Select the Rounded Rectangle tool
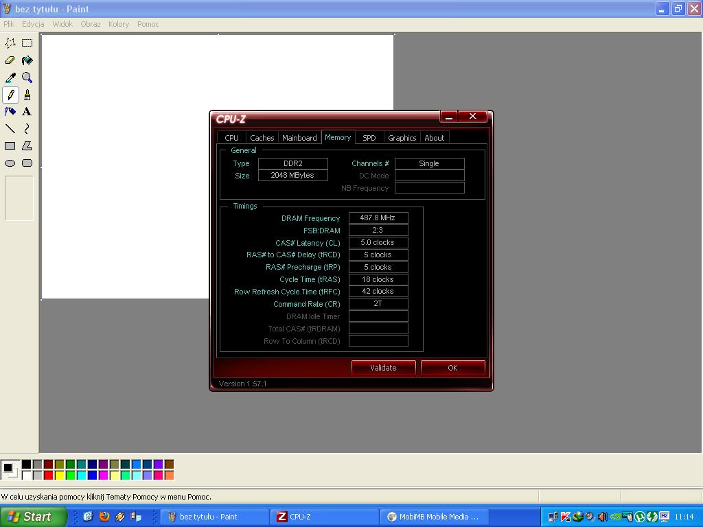This screenshot has width=703, height=527. click(27, 163)
